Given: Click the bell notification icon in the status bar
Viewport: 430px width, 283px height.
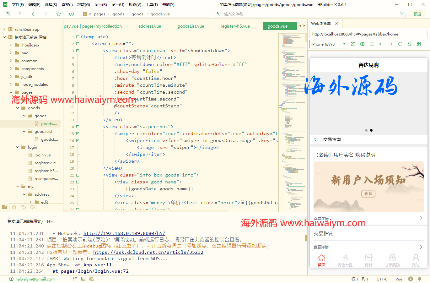Looking at the screenshot, I should (x=420, y=279).
